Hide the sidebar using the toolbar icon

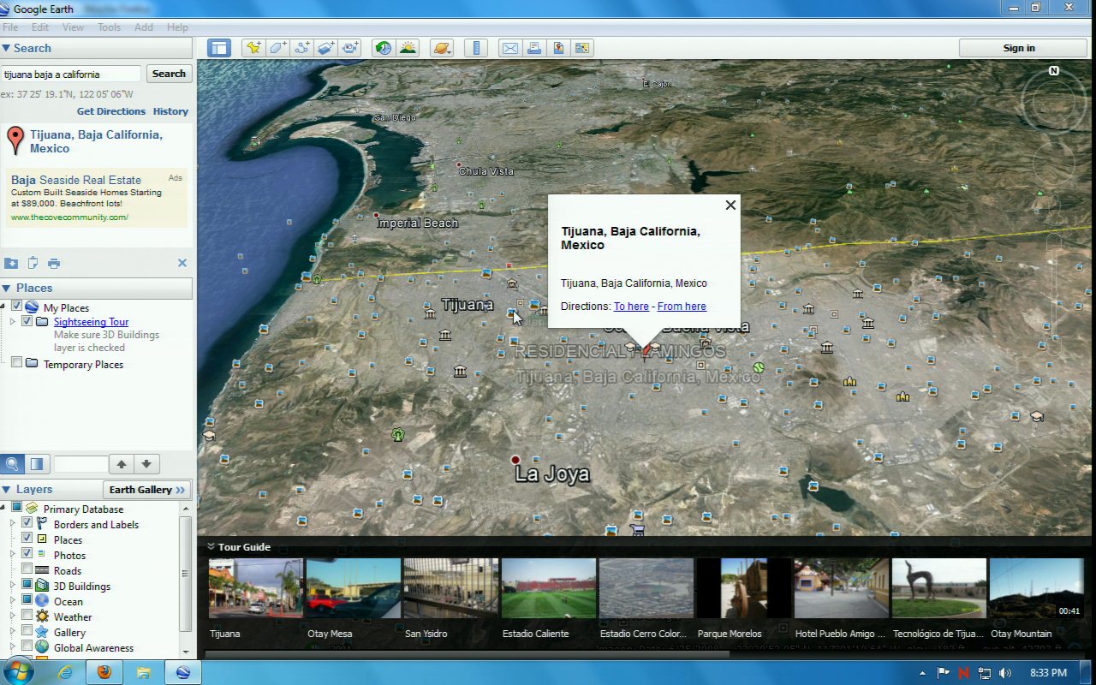click(219, 48)
